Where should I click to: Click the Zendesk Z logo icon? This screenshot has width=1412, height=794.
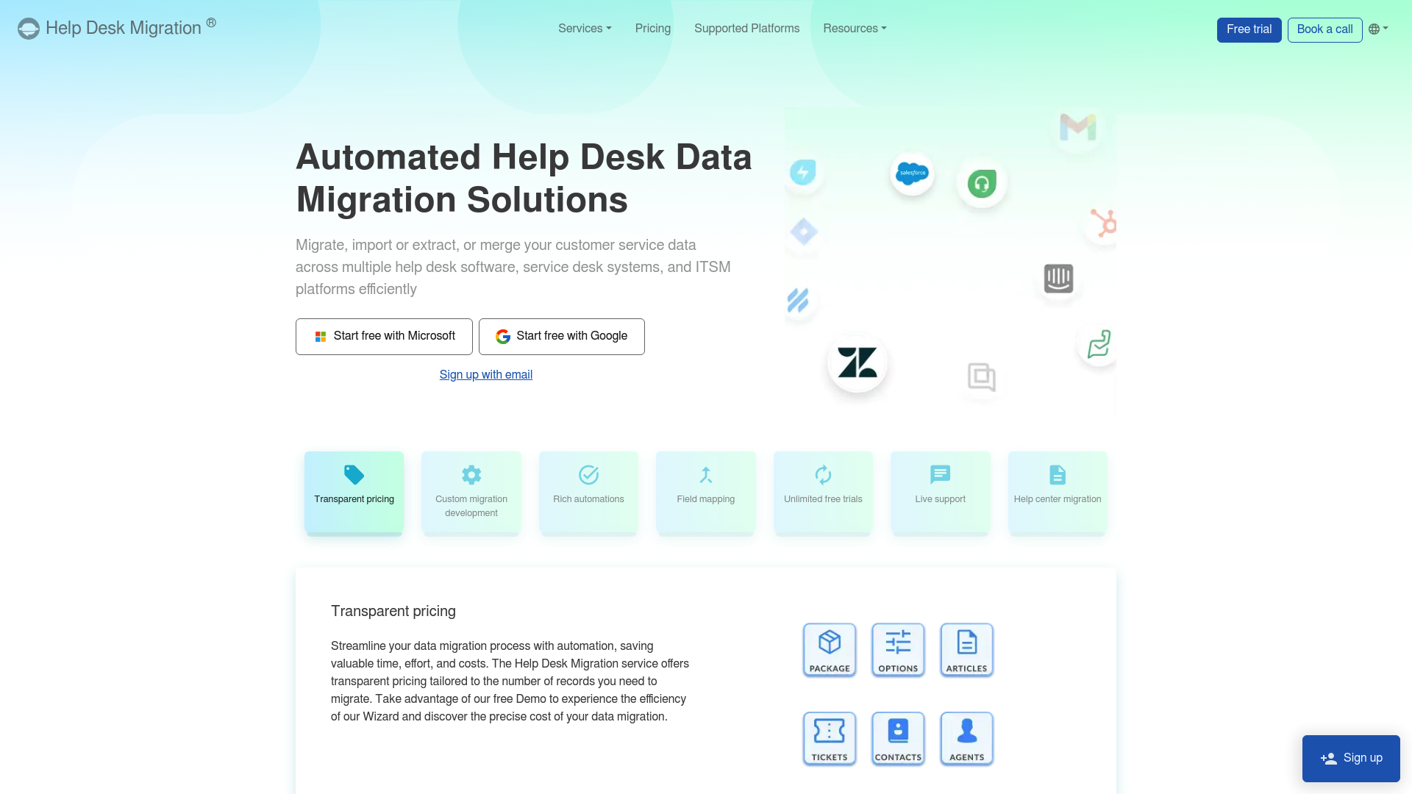[x=857, y=363]
